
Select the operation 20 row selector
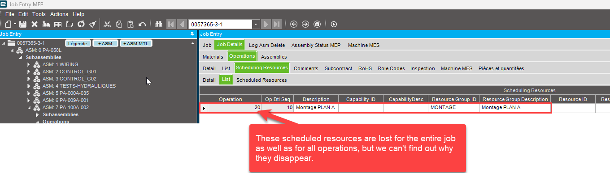click(x=204, y=108)
